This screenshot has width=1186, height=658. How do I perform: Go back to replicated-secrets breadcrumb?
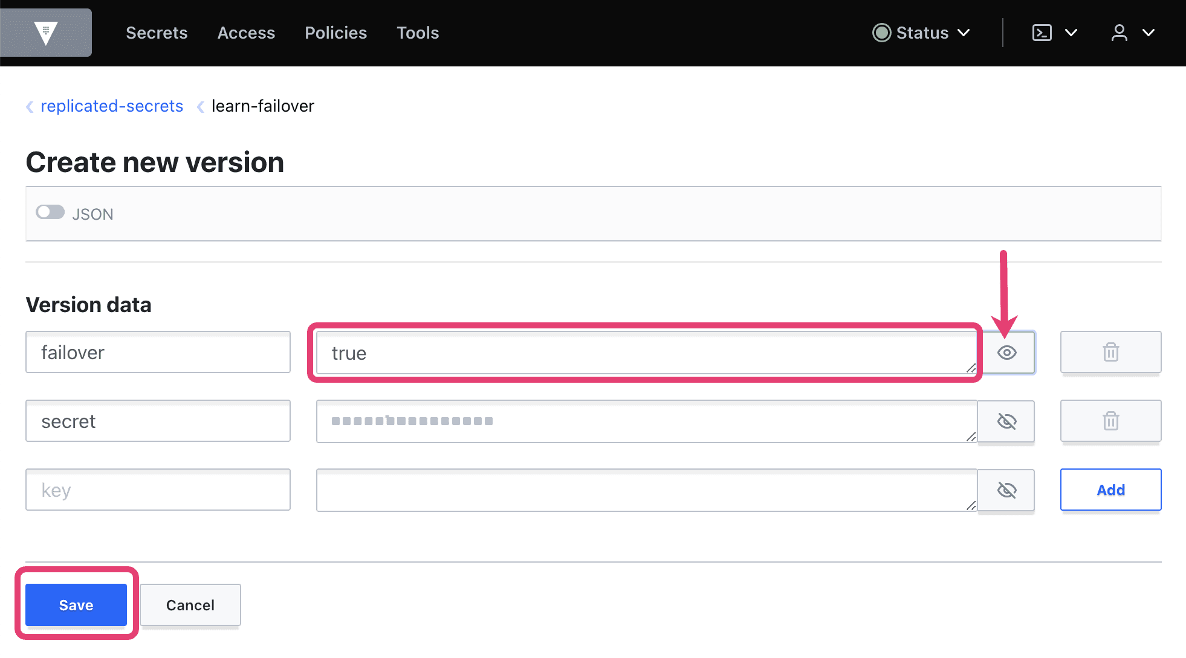[112, 106]
